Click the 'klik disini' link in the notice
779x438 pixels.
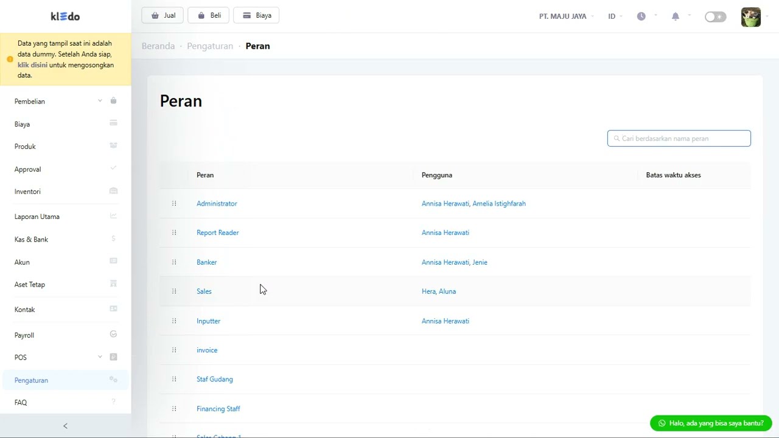(32, 64)
